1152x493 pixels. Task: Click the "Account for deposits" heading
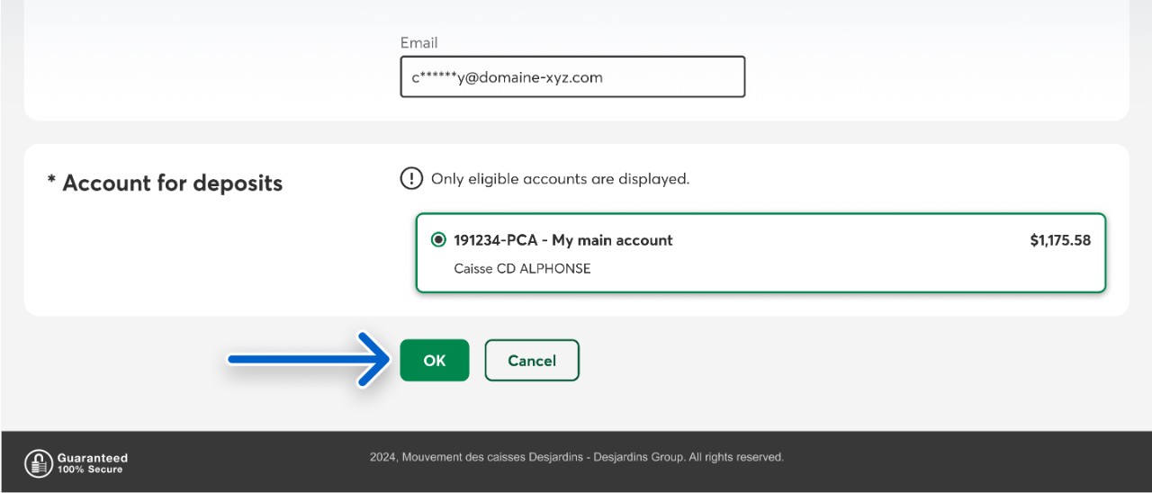172,183
